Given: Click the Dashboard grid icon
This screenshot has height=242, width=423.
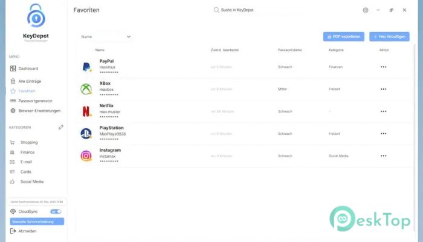Looking at the screenshot, I should click(x=13, y=68).
